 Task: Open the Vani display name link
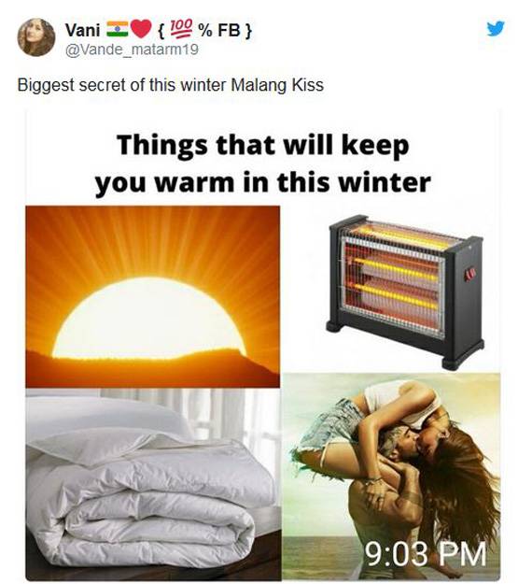82,30
